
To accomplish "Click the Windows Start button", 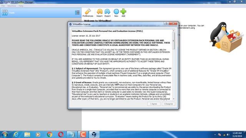I will (x=5, y=135).
